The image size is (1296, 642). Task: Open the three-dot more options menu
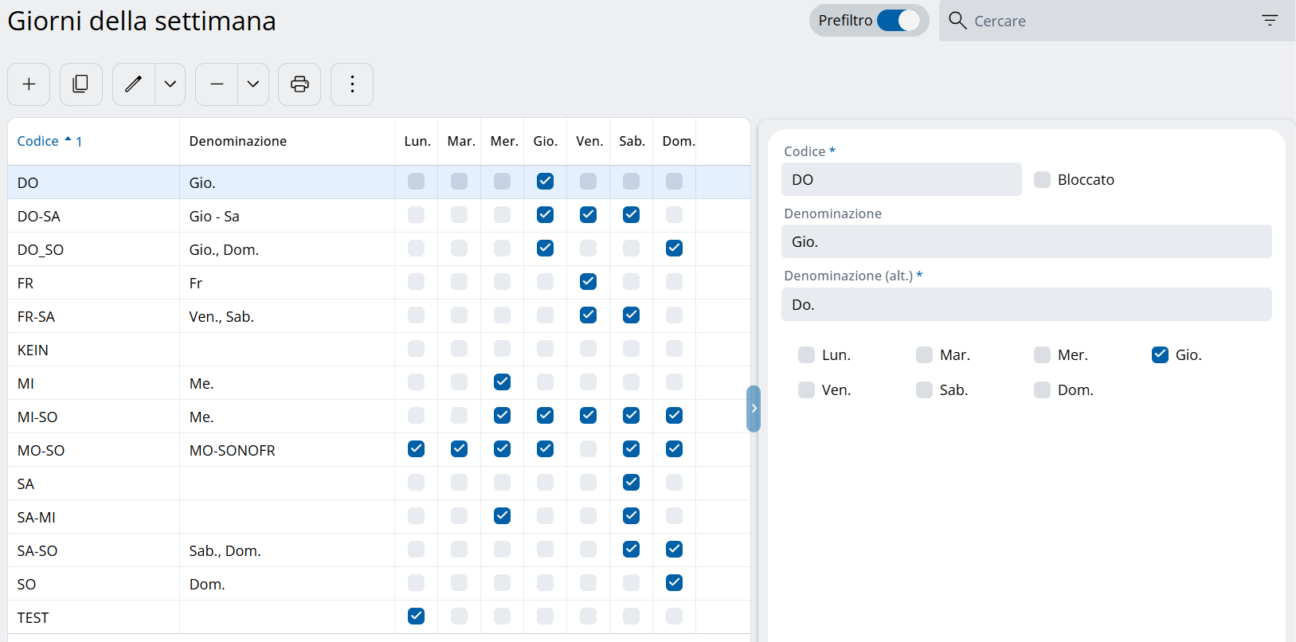pos(352,84)
